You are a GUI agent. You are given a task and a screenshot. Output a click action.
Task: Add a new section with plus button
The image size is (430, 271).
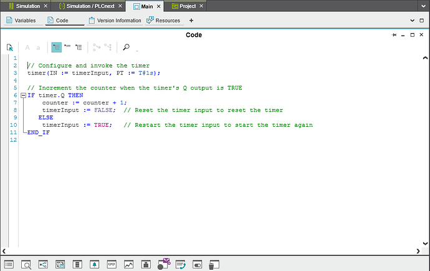[x=191, y=21]
